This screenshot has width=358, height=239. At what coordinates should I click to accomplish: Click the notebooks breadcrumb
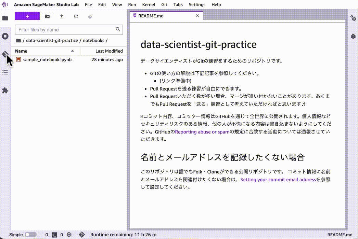pyautogui.click(x=93, y=40)
